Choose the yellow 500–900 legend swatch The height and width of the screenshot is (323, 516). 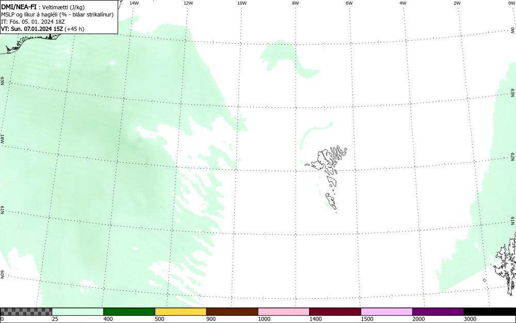tap(181, 312)
